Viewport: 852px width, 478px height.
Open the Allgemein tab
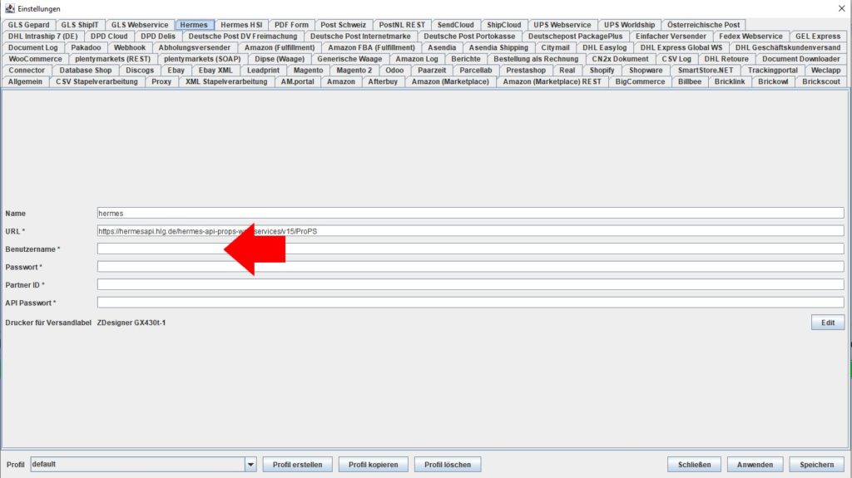25,82
